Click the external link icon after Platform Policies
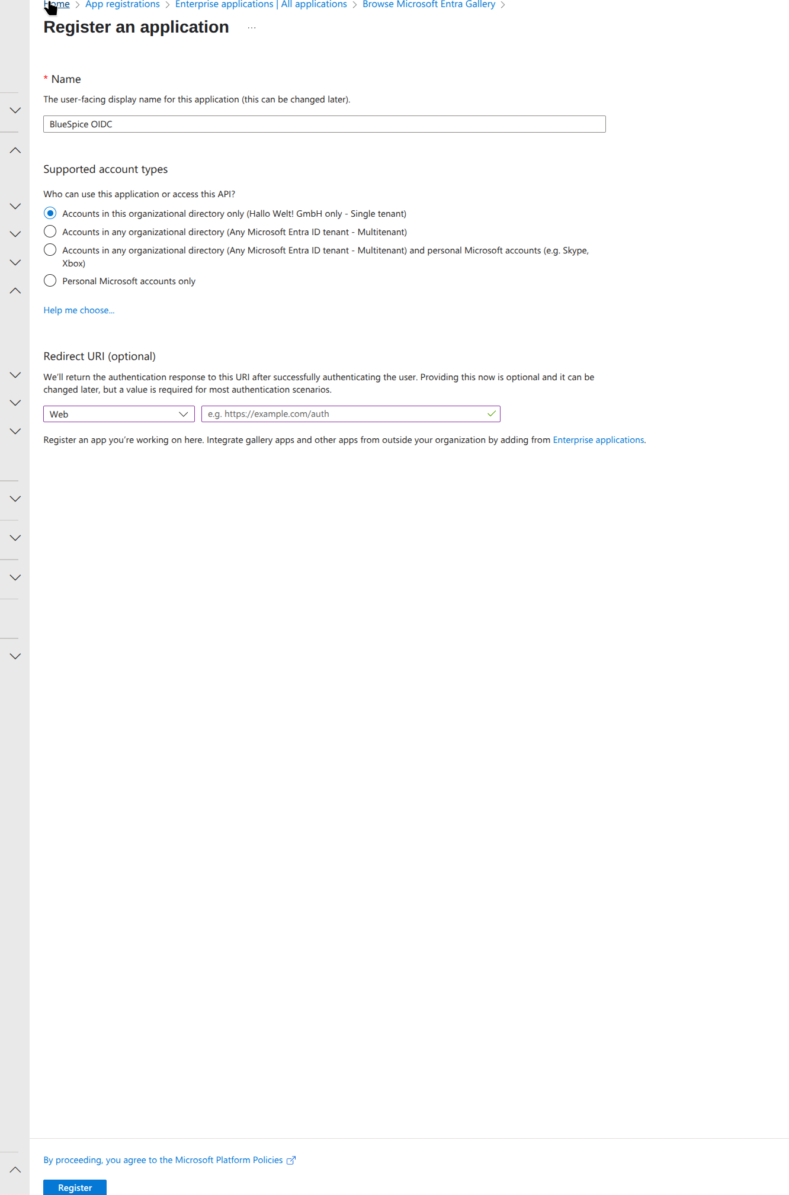Screen dimensions: 789x1195 tap(291, 1160)
